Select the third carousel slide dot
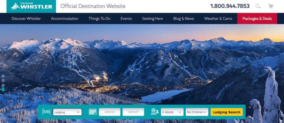 tap(3, 85)
